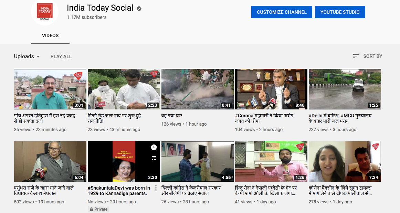Click the Watch Later clock icon on ShakuntalaDevi thumbnail
Image resolution: width=400 pixels, height=213 pixels.
point(154,147)
